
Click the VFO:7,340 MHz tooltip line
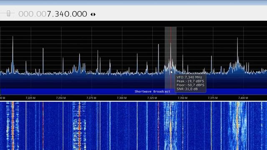click(189, 77)
